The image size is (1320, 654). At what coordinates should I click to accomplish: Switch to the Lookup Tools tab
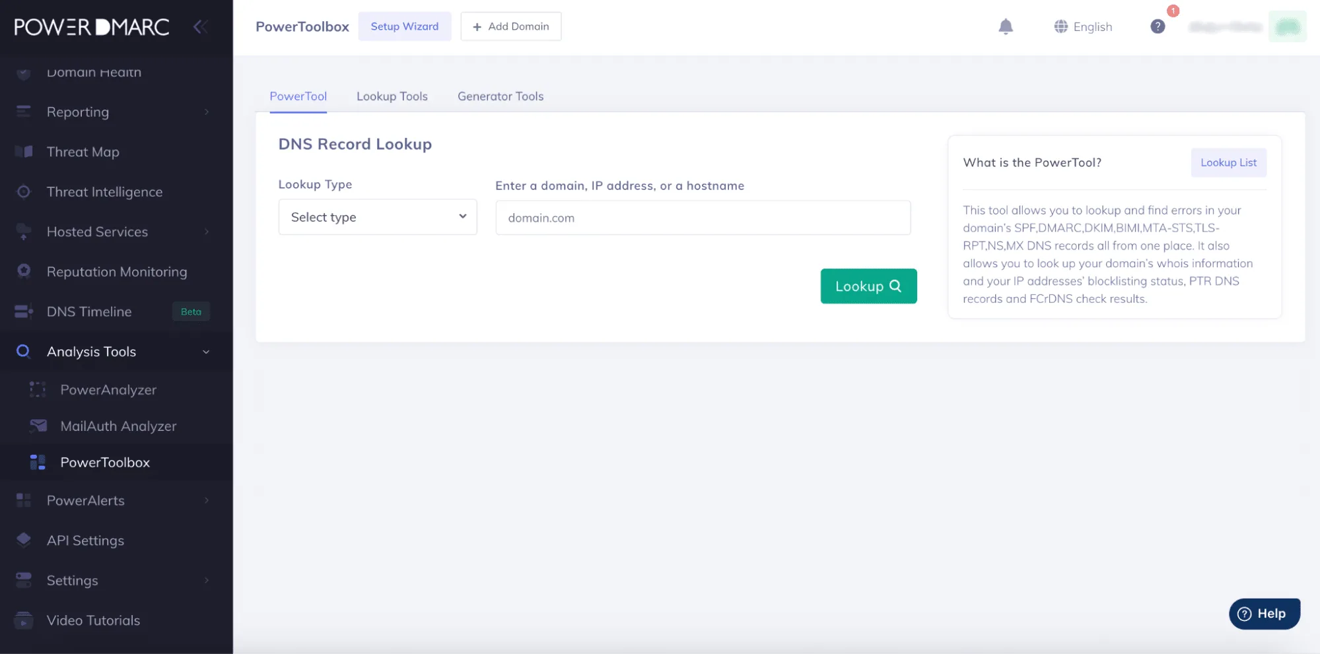coord(392,96)
